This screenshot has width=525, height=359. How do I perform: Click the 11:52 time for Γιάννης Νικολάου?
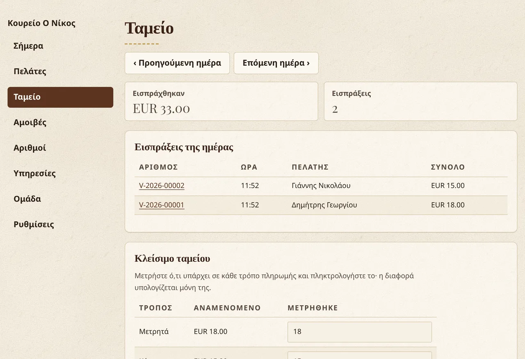250,186
